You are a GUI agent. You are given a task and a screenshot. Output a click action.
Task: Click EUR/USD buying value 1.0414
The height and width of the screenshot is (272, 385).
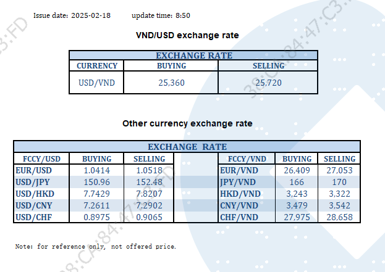(x=96, y=170)
